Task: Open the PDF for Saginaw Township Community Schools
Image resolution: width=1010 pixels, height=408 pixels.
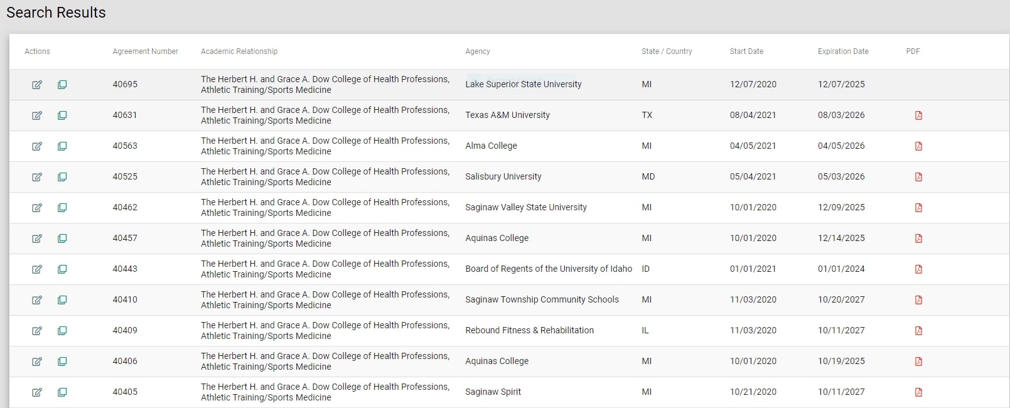Action: pyautogui.click(x=918, y=300)
